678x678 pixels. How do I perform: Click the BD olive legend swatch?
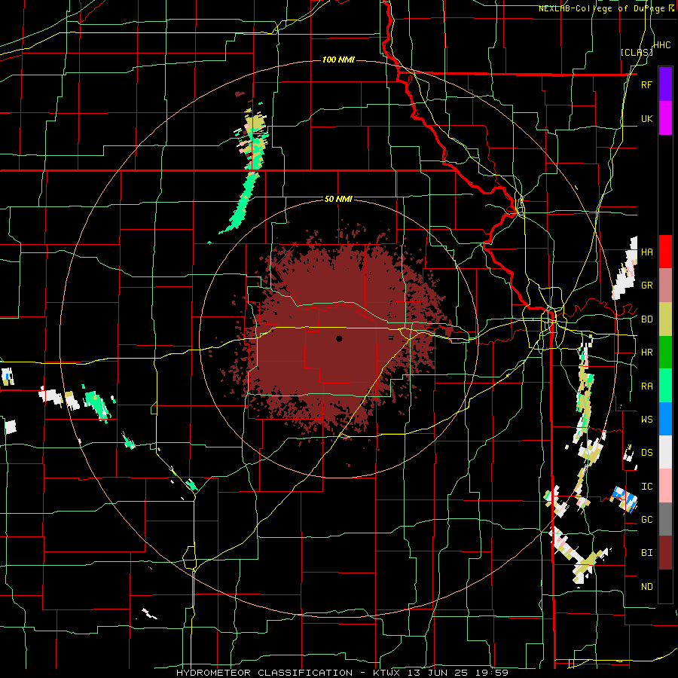pyautogui.click(x=665, y=319)
